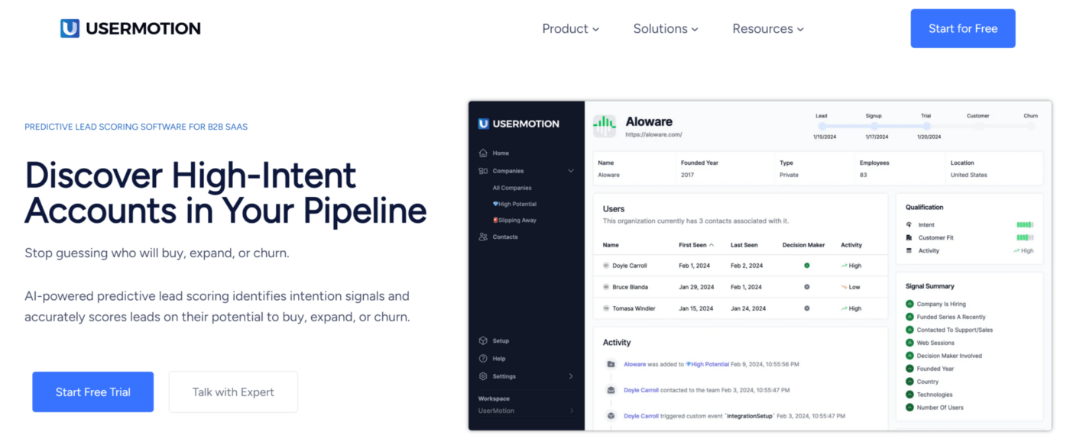Open Help in the sidebar
The height and width of the screenshot is (448, 1070).
pyautogui.click(x=499, y=359)
